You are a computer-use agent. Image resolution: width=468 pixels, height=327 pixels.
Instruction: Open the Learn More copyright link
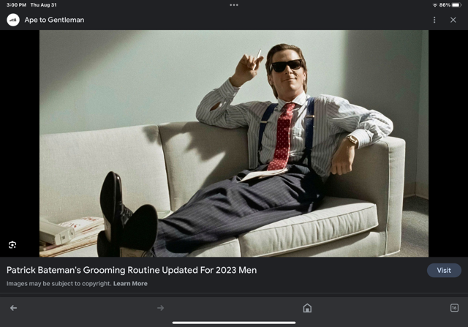coord(130,284)
